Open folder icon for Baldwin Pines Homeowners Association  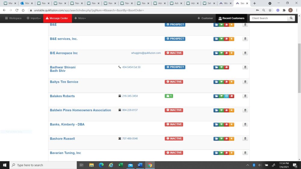coord(216,110)
